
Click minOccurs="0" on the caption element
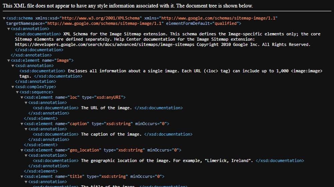[151, 124]
